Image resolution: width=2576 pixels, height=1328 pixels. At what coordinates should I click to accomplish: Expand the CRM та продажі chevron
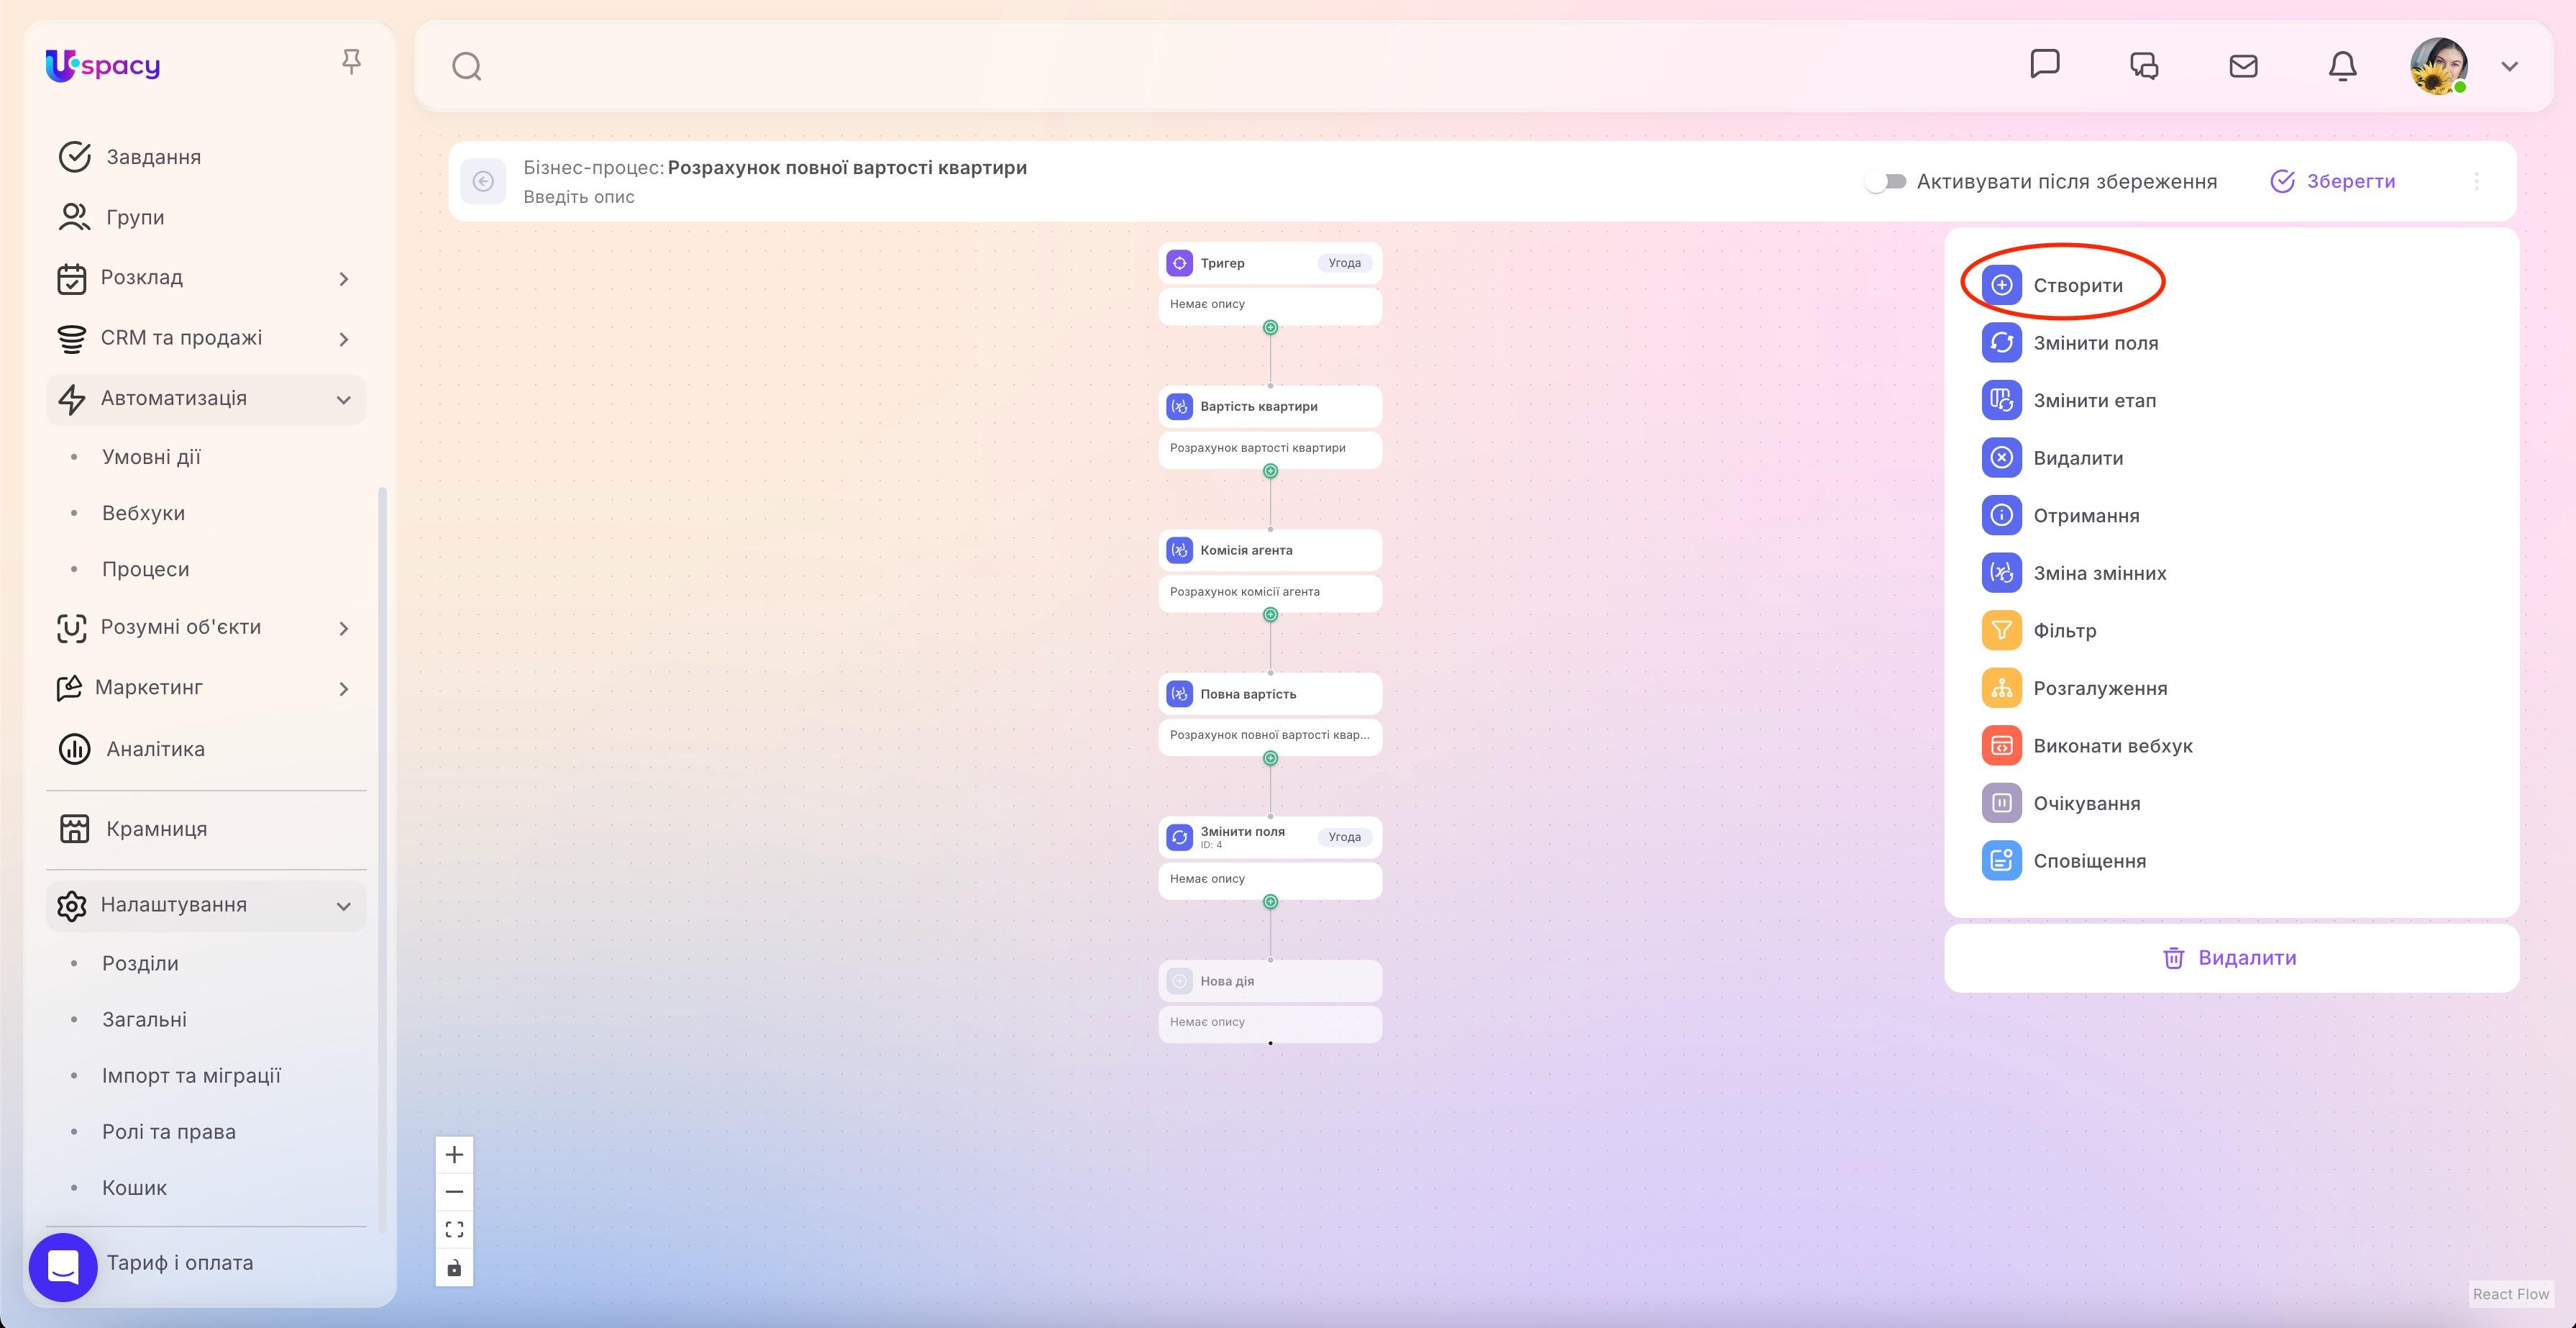coord(344,339)
